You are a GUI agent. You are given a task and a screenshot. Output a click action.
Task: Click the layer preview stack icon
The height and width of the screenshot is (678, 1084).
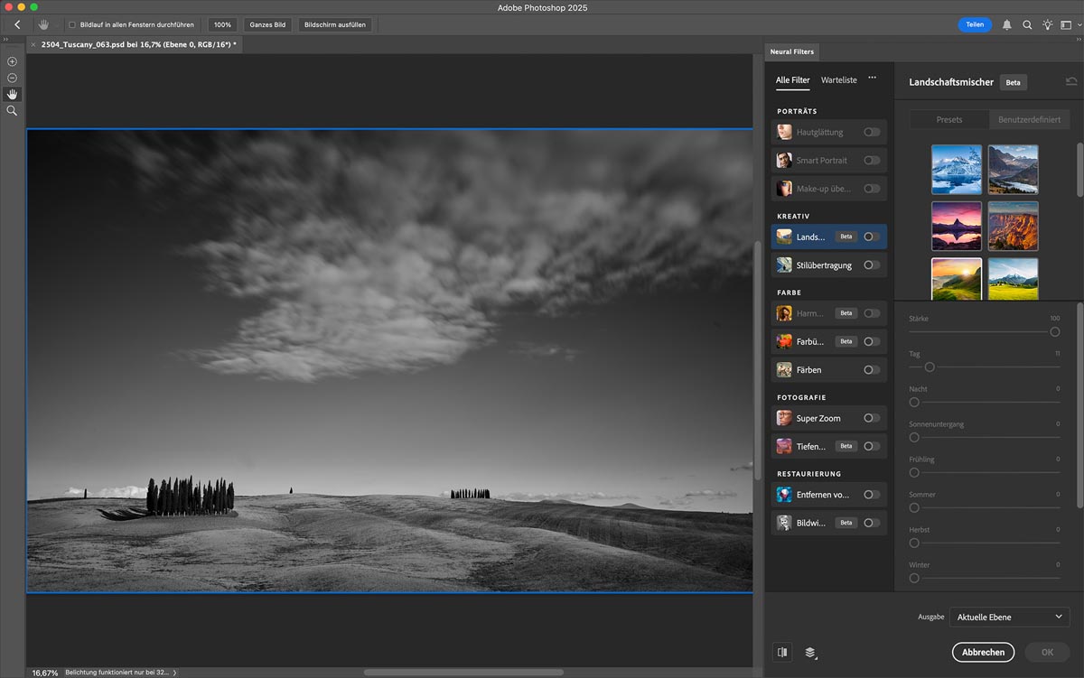[x=810, y=652]
